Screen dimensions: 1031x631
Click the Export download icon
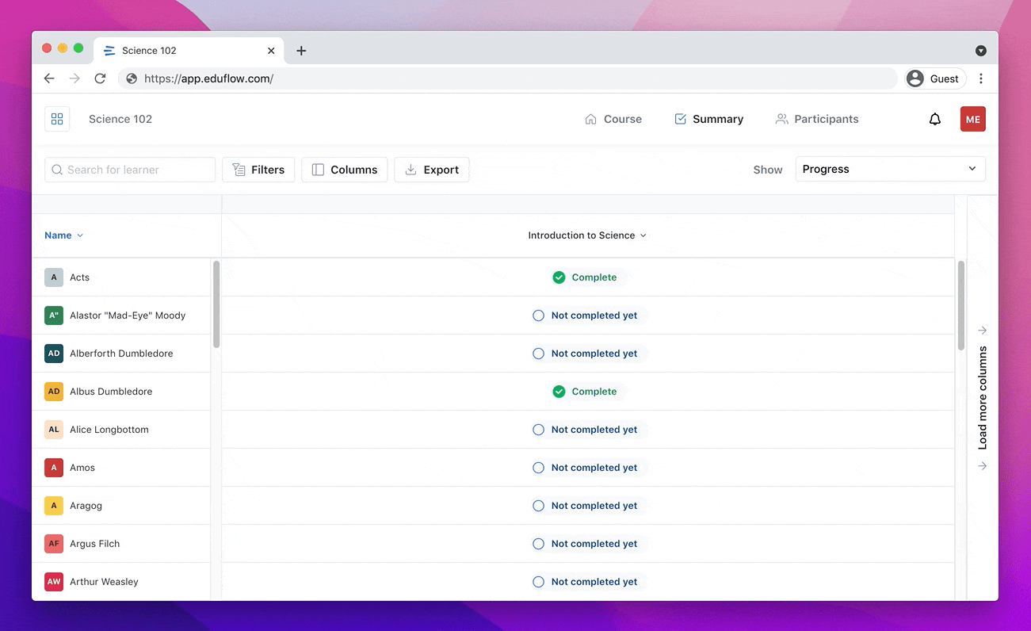point(410,169)
